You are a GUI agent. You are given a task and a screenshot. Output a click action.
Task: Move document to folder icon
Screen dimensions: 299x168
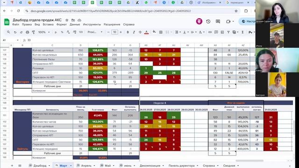[x=73, y=20]
